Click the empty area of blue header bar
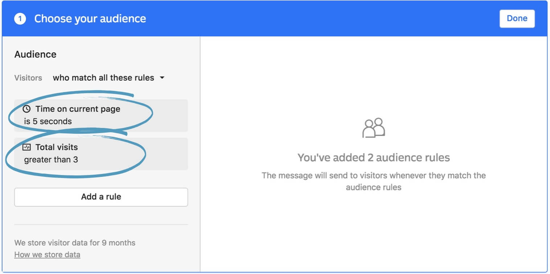550x274 pixels. pos(308,19)
